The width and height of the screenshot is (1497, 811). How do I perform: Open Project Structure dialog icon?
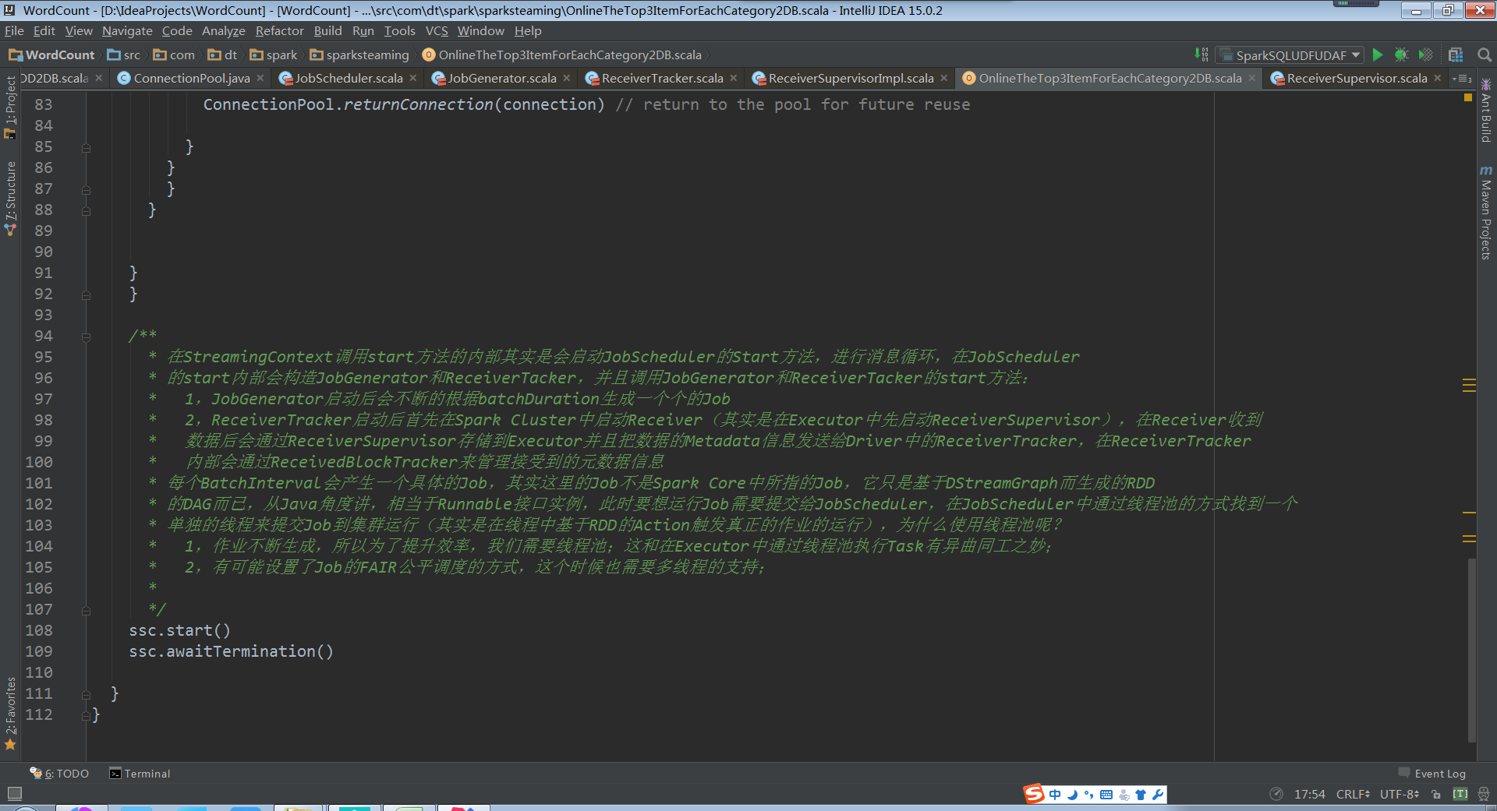click(x=1456, y=55)
